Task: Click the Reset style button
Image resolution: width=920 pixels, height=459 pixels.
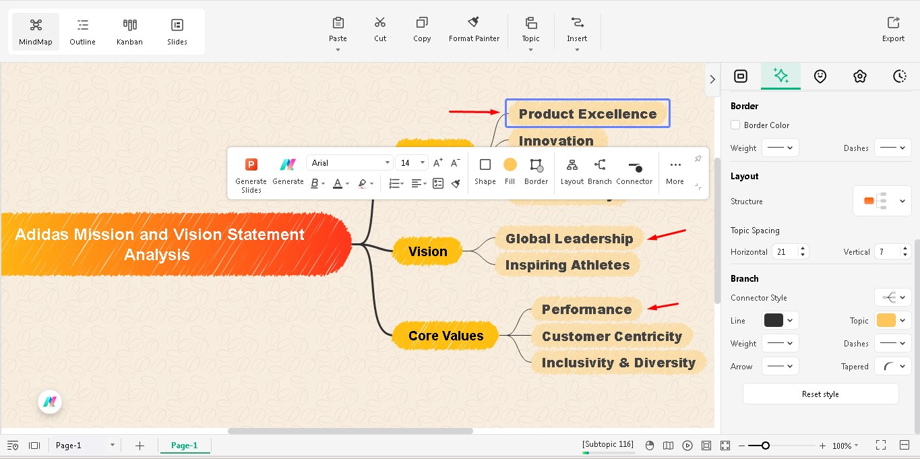Action: (820, 394)
